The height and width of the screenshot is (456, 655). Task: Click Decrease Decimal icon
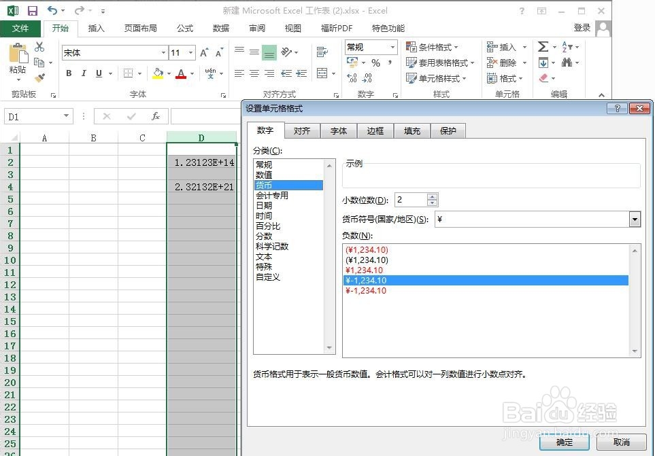367,78
